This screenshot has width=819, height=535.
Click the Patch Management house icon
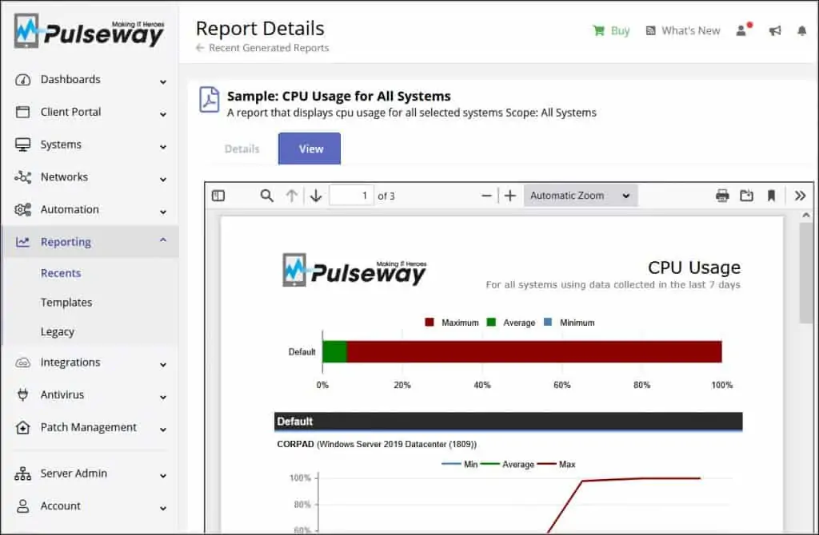[x=22, y=427]
